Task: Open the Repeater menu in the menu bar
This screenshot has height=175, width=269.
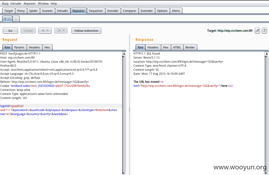Action: (29, 3)
